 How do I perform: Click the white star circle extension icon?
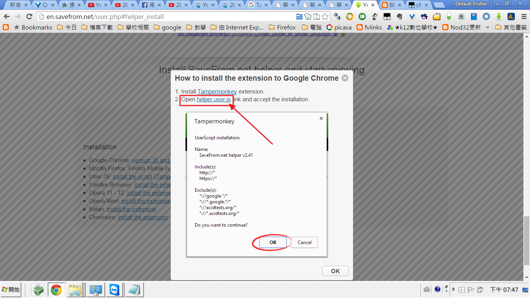click(x=486, y=17)
